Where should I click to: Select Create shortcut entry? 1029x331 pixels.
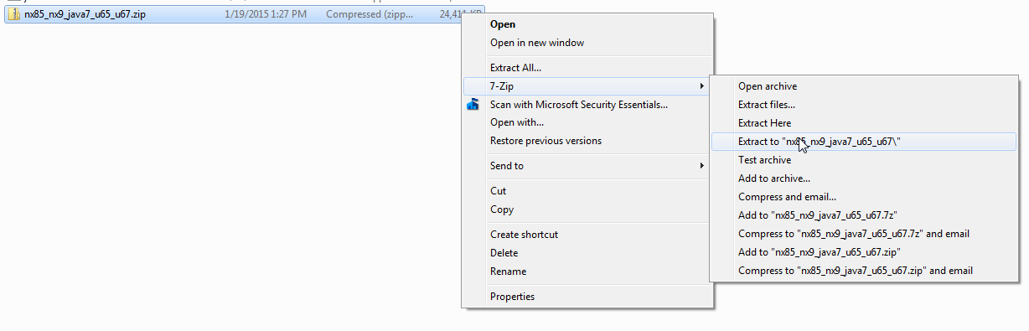524,235
